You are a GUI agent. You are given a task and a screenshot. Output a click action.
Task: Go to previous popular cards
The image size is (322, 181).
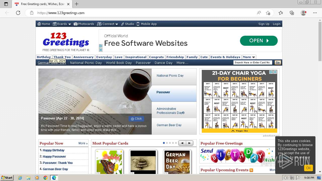pyautogui.click(x=182, y=143)
